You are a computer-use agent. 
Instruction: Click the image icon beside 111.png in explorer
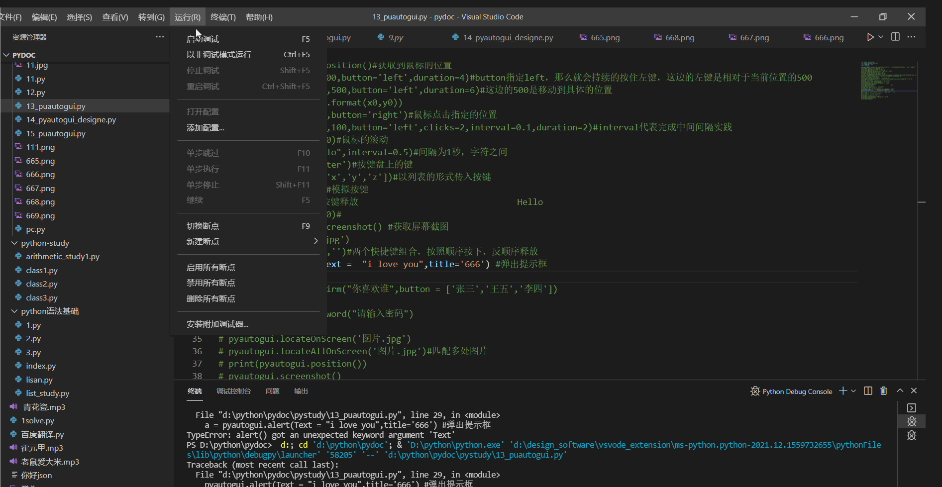click(x=18, y=147)
